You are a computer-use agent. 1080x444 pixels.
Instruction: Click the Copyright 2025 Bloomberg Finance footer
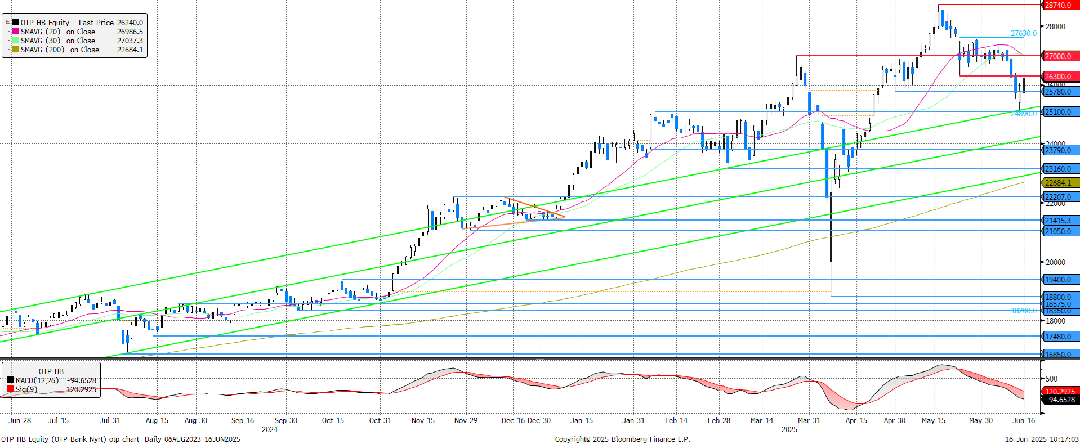[x=622, y=439]
